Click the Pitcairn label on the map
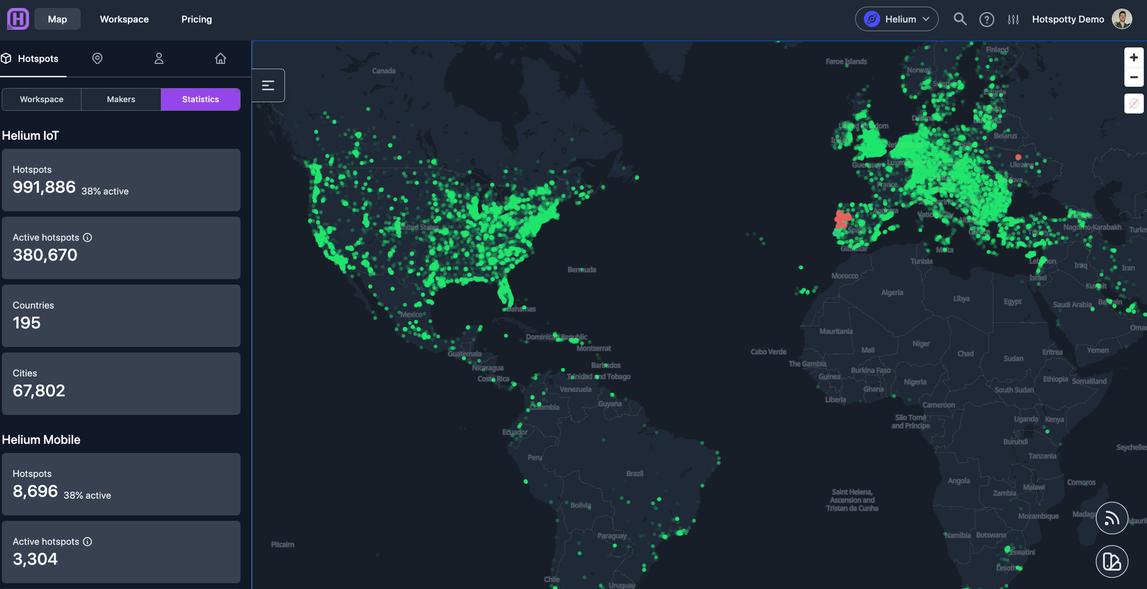The image size is (1147, 589). (x=283, y=544)
